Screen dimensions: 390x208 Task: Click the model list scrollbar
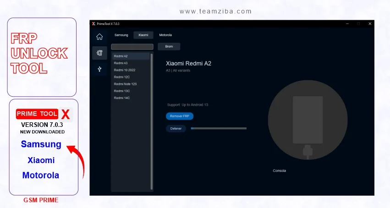[152, 121]
